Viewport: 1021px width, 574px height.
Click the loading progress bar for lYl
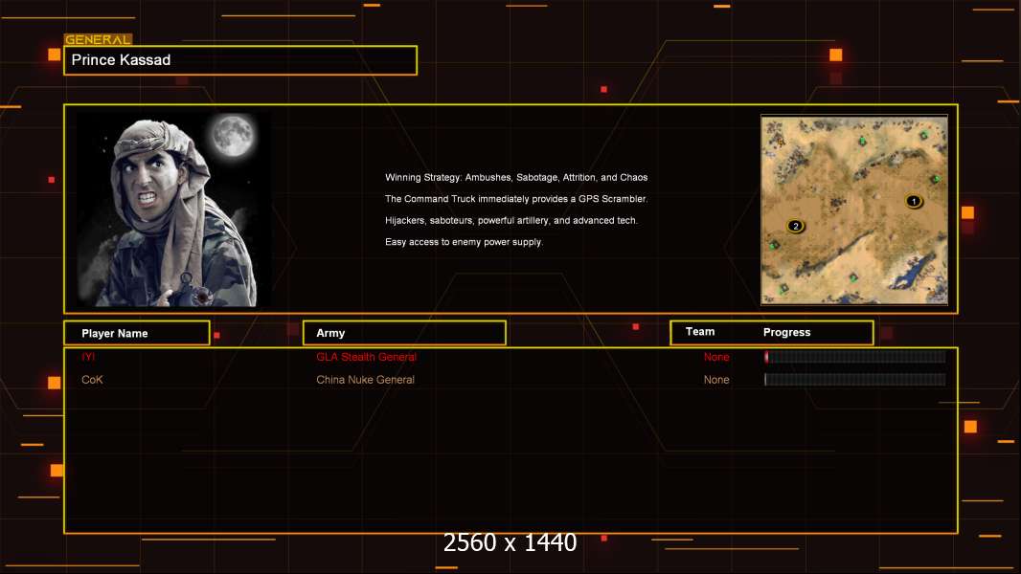click(x=854, y=357)
